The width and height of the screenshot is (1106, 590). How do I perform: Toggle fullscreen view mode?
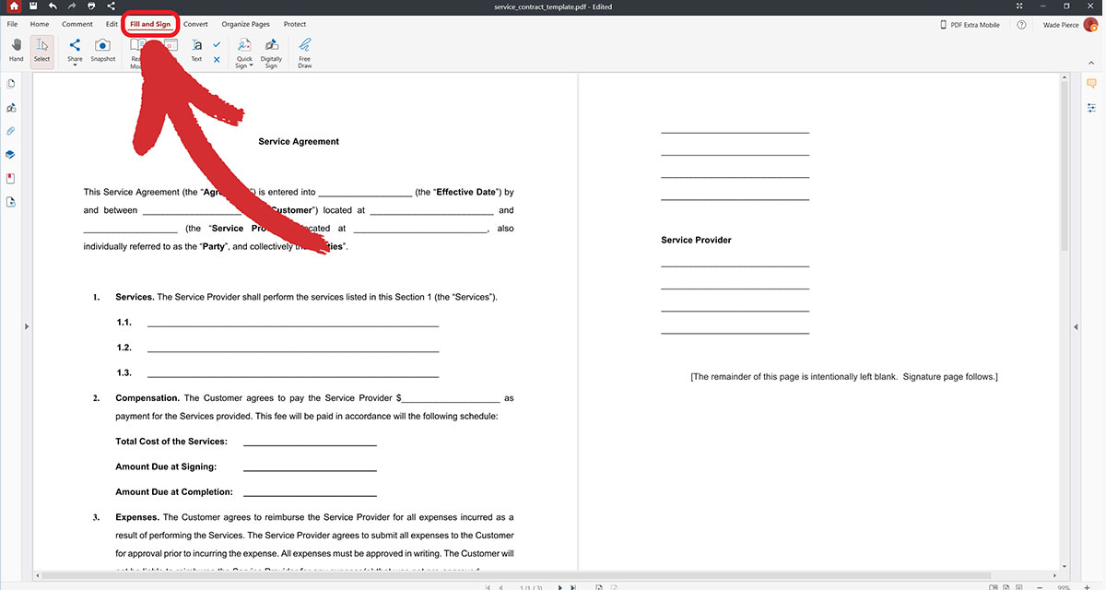1018,6
